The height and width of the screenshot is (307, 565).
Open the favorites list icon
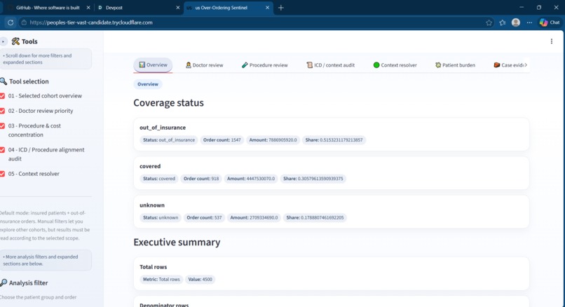point(503,22)
